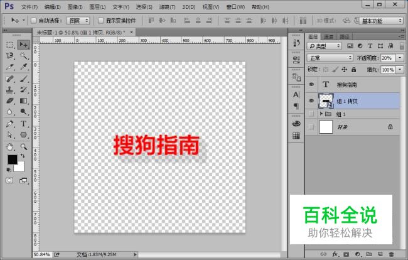Select the Hand tool
Screen dimensions: 408x260
(10, 147)
